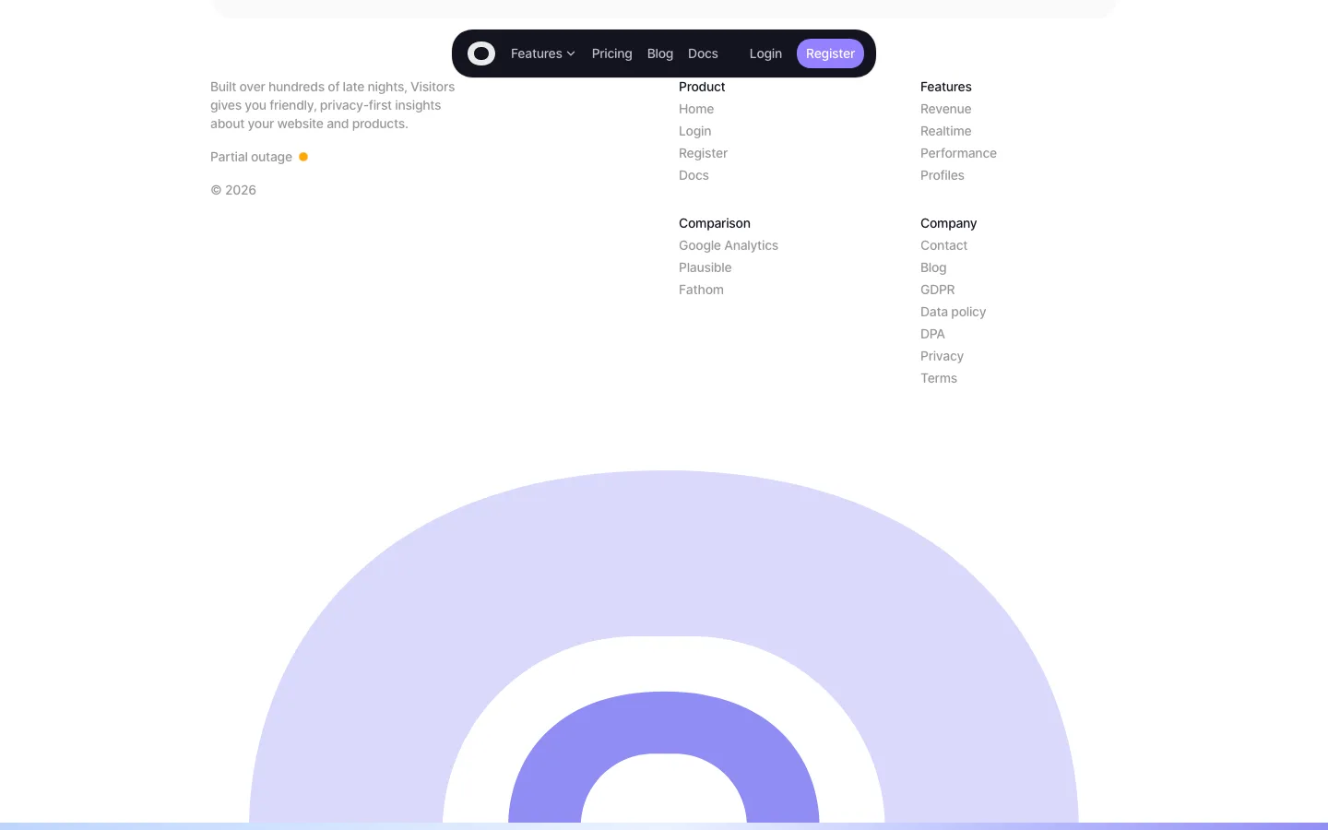1328x830 pixels.
Task: View the Google Analytics comparison
Action: (729, 245)
